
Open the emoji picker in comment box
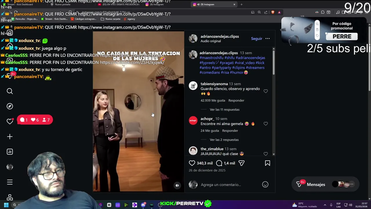[x=265, y=184]
